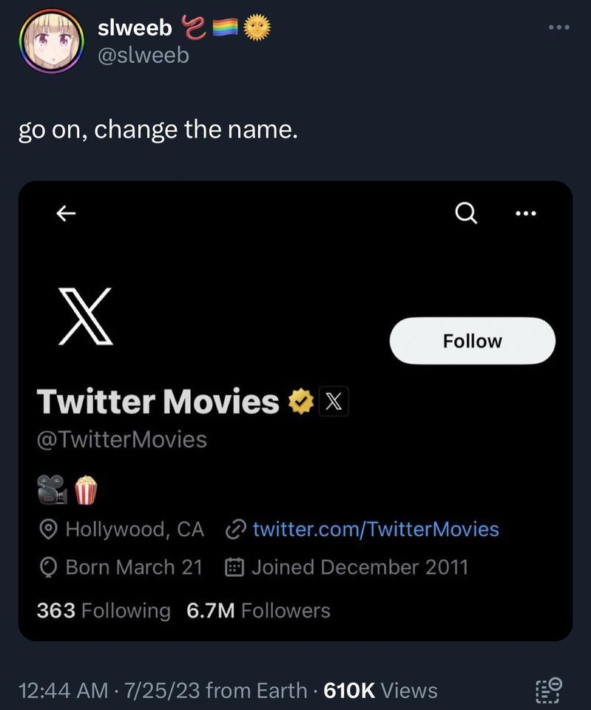This screenshot has width=591, height=710.
Task: Click the Joined December 2011 calendar icon
Action: 234,567
